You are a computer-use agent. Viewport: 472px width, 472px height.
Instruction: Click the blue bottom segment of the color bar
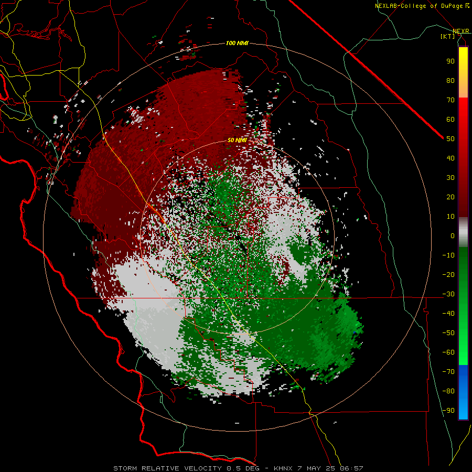[x=463, y=392]
